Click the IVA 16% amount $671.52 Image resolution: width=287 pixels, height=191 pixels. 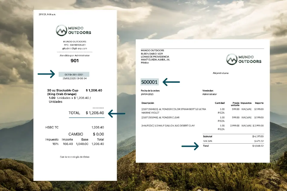(x=258, y=141)
